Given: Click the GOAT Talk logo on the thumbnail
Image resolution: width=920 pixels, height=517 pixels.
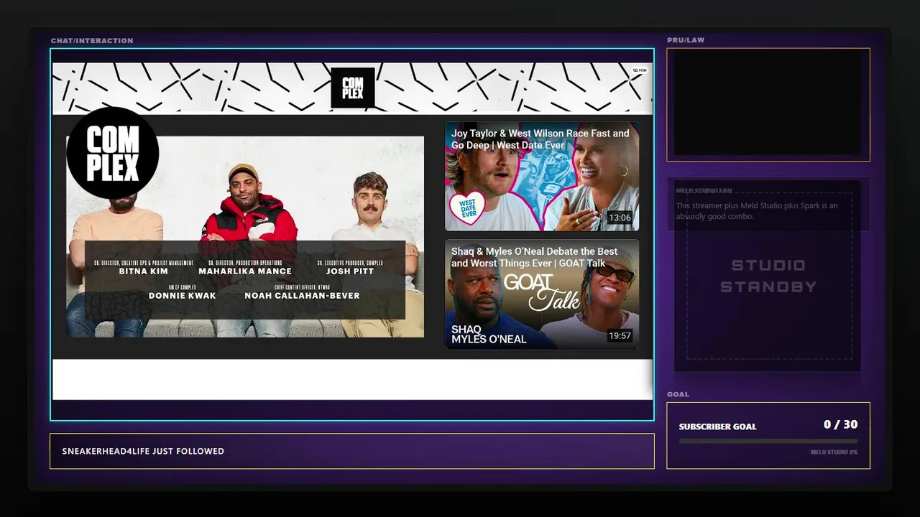Looking at the screenshot, I should click(x=541, y=291).
